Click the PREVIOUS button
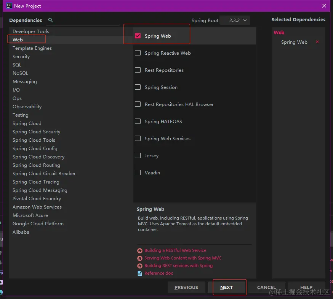 186,287
